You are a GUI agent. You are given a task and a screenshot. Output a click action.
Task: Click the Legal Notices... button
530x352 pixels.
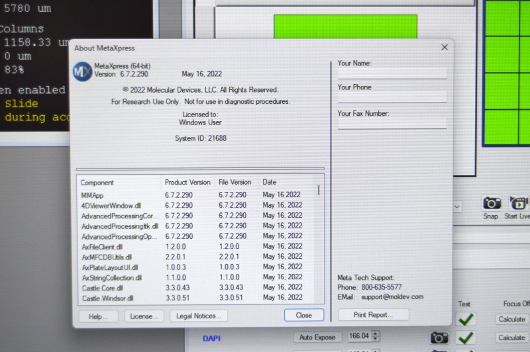tap(198, 316)
